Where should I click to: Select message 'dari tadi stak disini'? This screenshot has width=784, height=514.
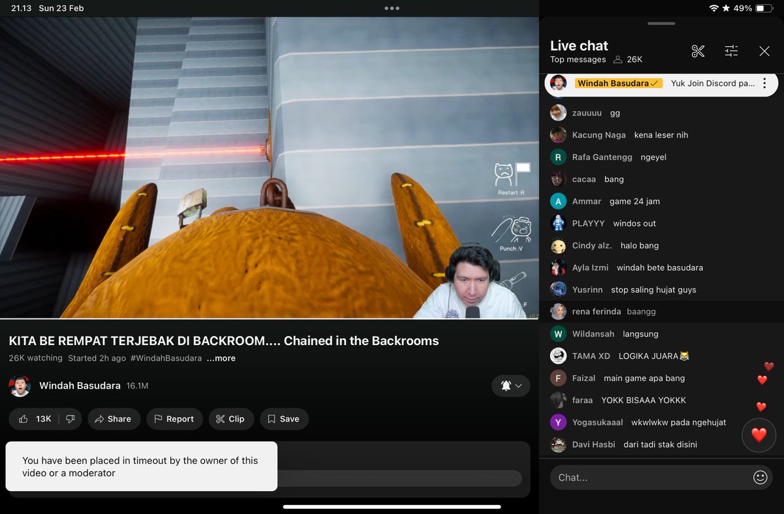pyautogui.click(x=660, y=444)
